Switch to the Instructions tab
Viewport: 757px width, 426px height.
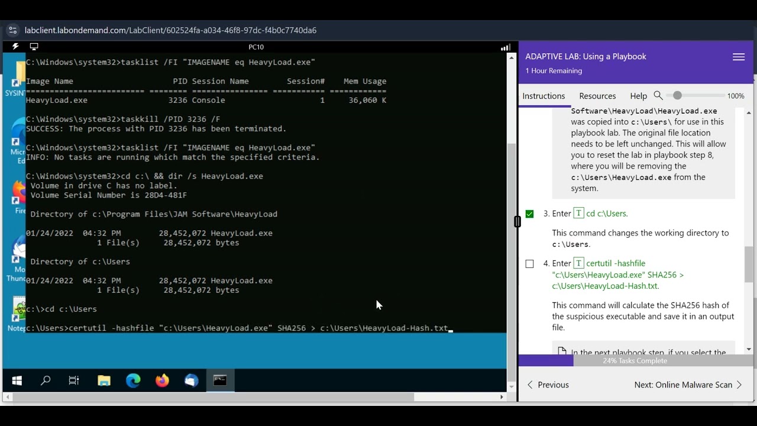pyautogui.click(x=544, y=96)
